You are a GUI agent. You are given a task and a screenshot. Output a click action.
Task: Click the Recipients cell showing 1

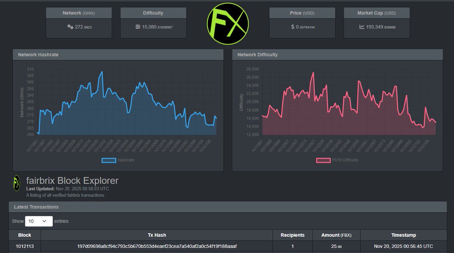point(292,246)
